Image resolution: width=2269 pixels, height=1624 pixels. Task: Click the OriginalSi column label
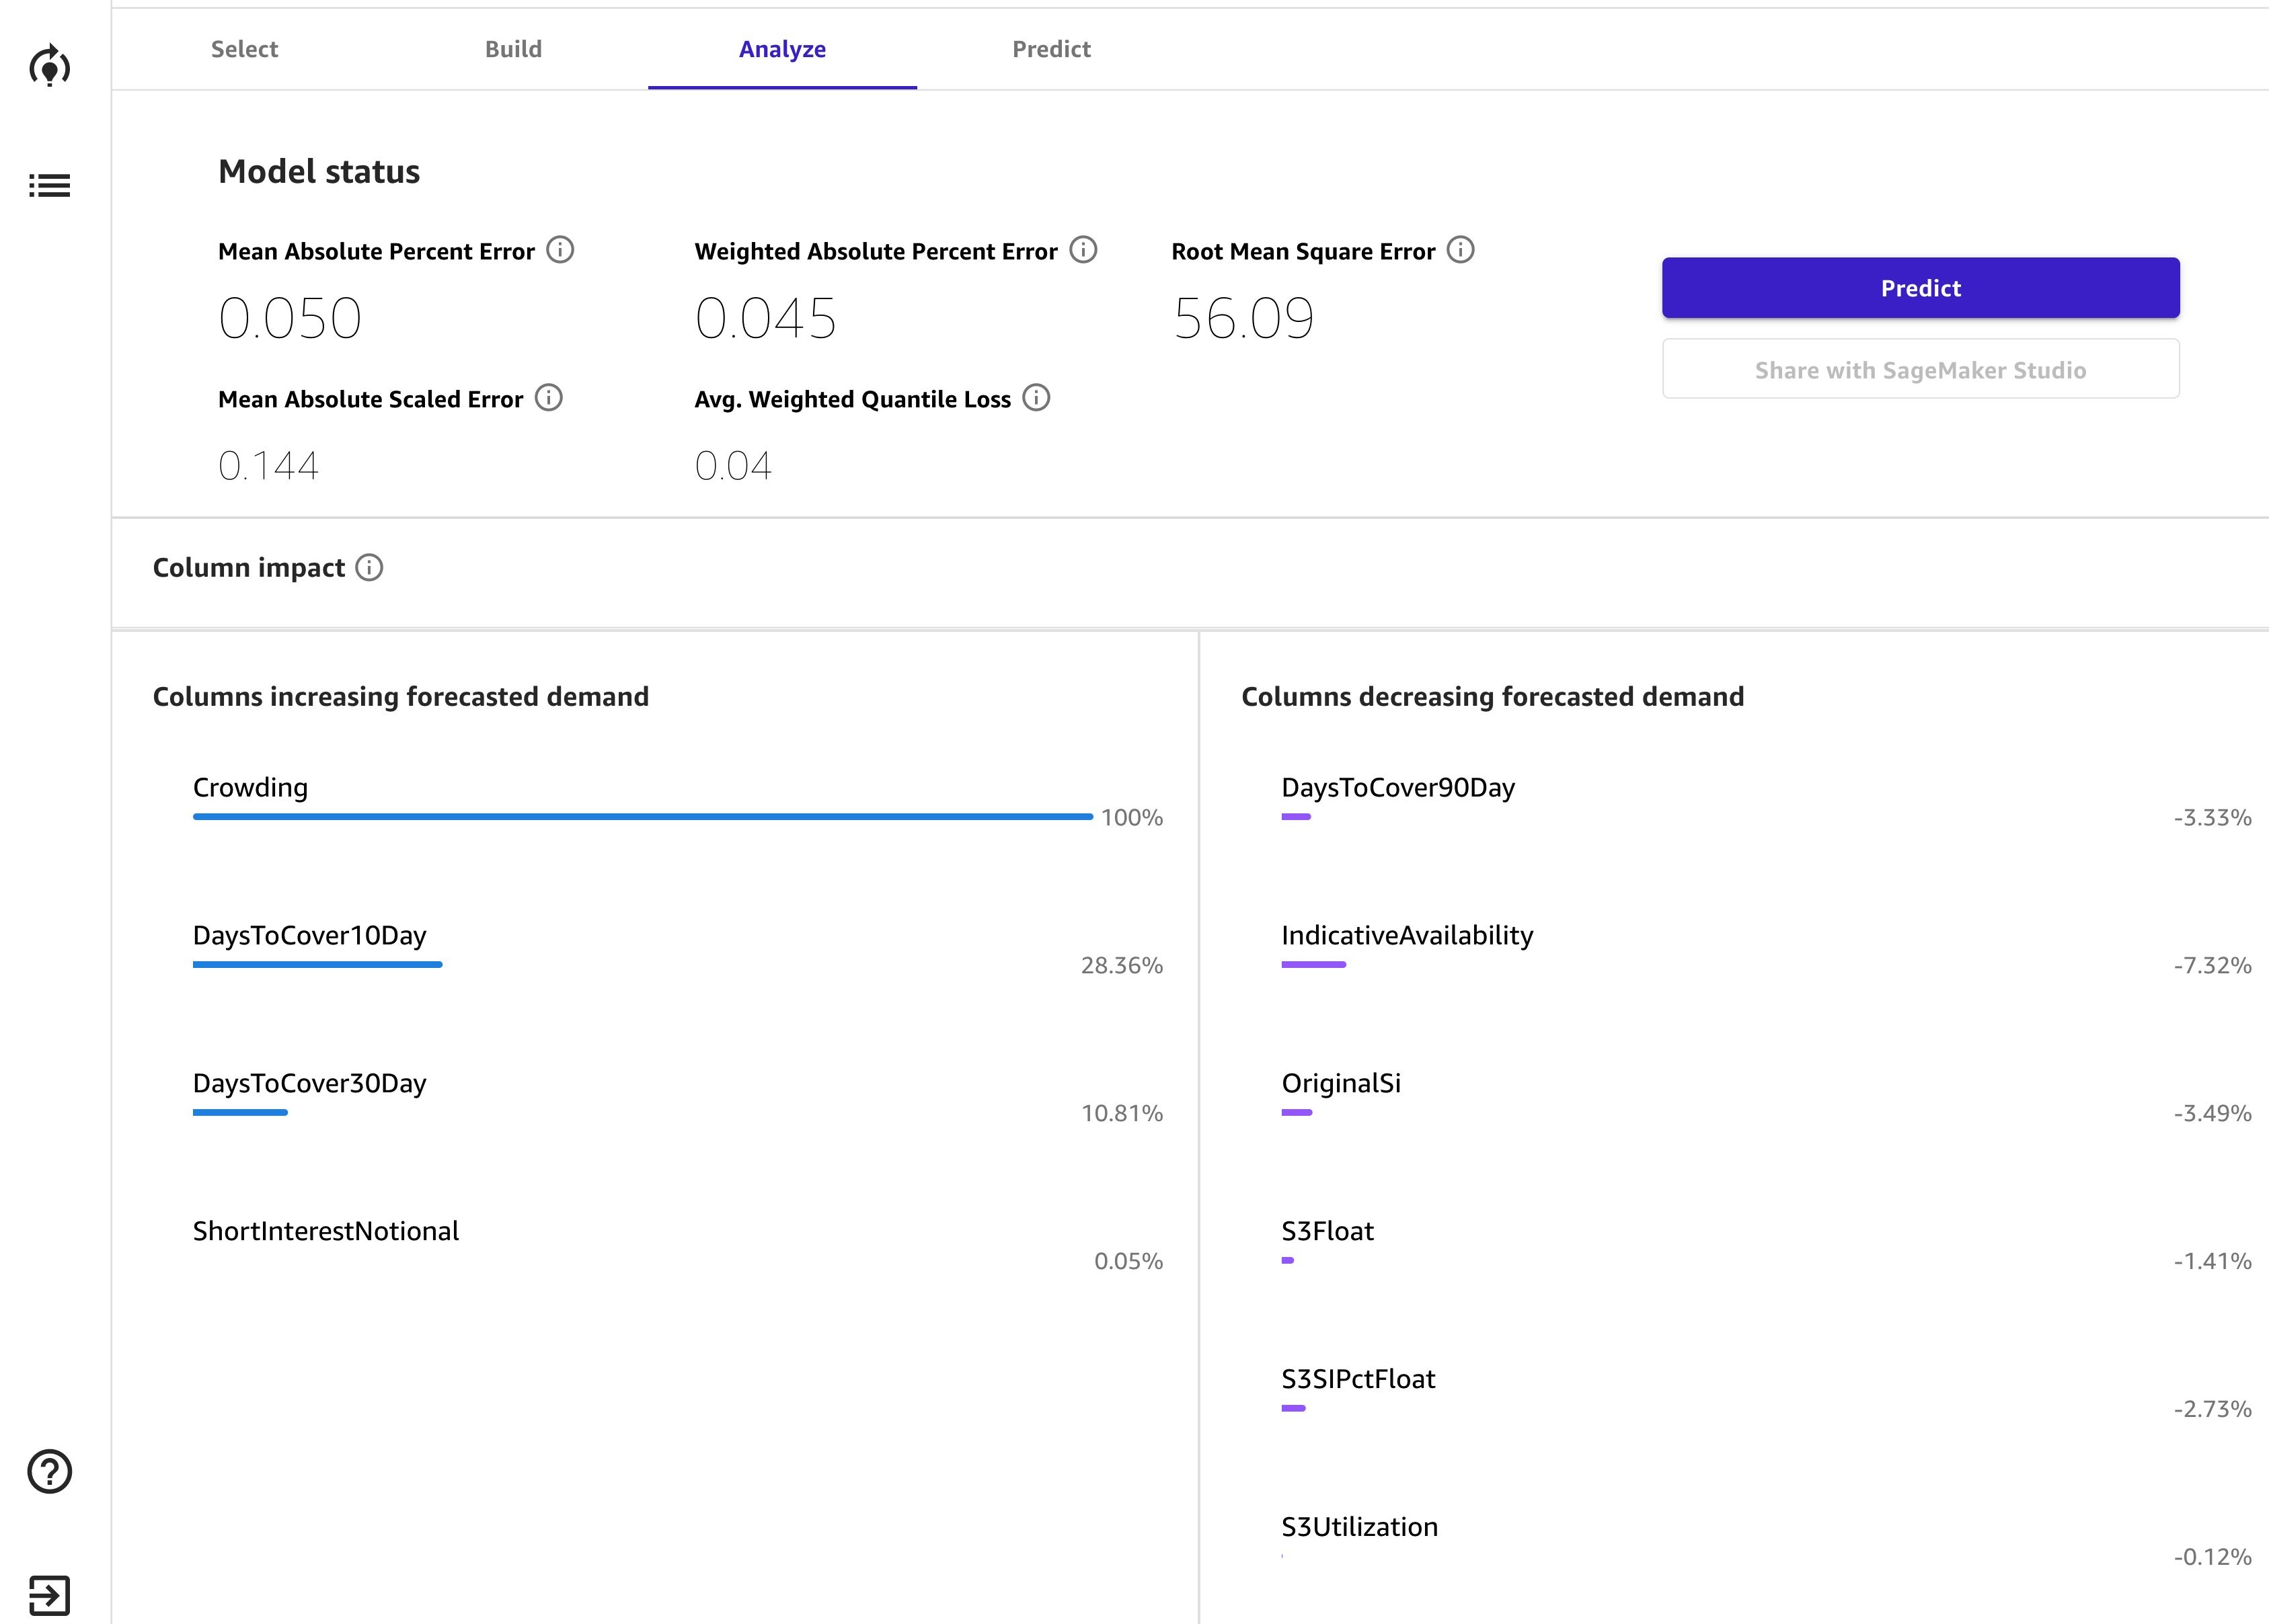[x=1340, y=1084]
